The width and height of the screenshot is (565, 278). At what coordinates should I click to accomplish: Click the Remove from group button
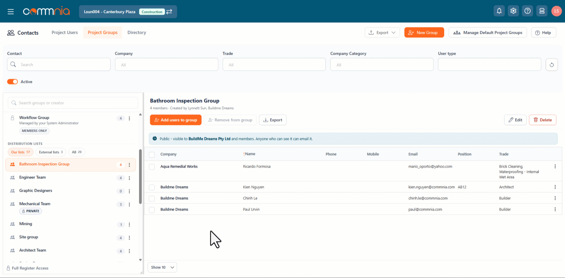click(x=230, y=120)
